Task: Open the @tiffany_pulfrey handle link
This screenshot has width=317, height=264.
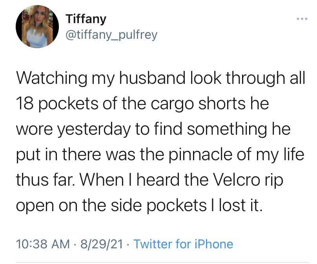Action: pyautogui.click(x=111, y=35)
